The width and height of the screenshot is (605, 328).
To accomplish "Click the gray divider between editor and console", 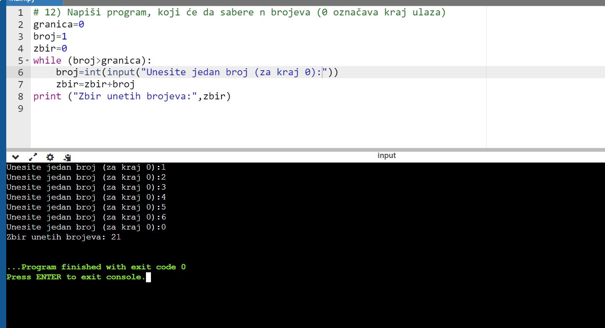I will (306, 149).
